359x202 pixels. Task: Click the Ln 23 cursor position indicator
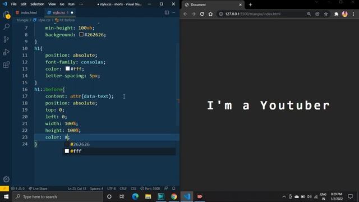(x=77, y=189)
